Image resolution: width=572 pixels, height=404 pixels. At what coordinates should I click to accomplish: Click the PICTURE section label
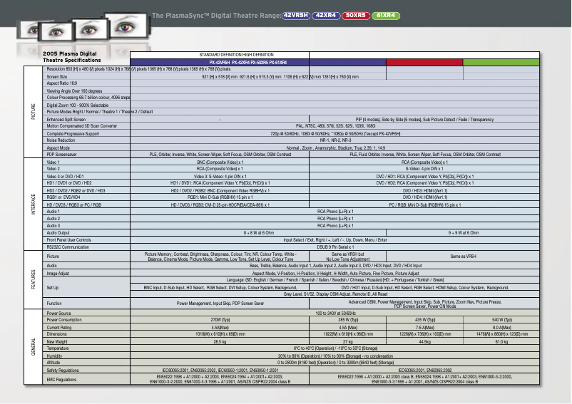(34, 111)
